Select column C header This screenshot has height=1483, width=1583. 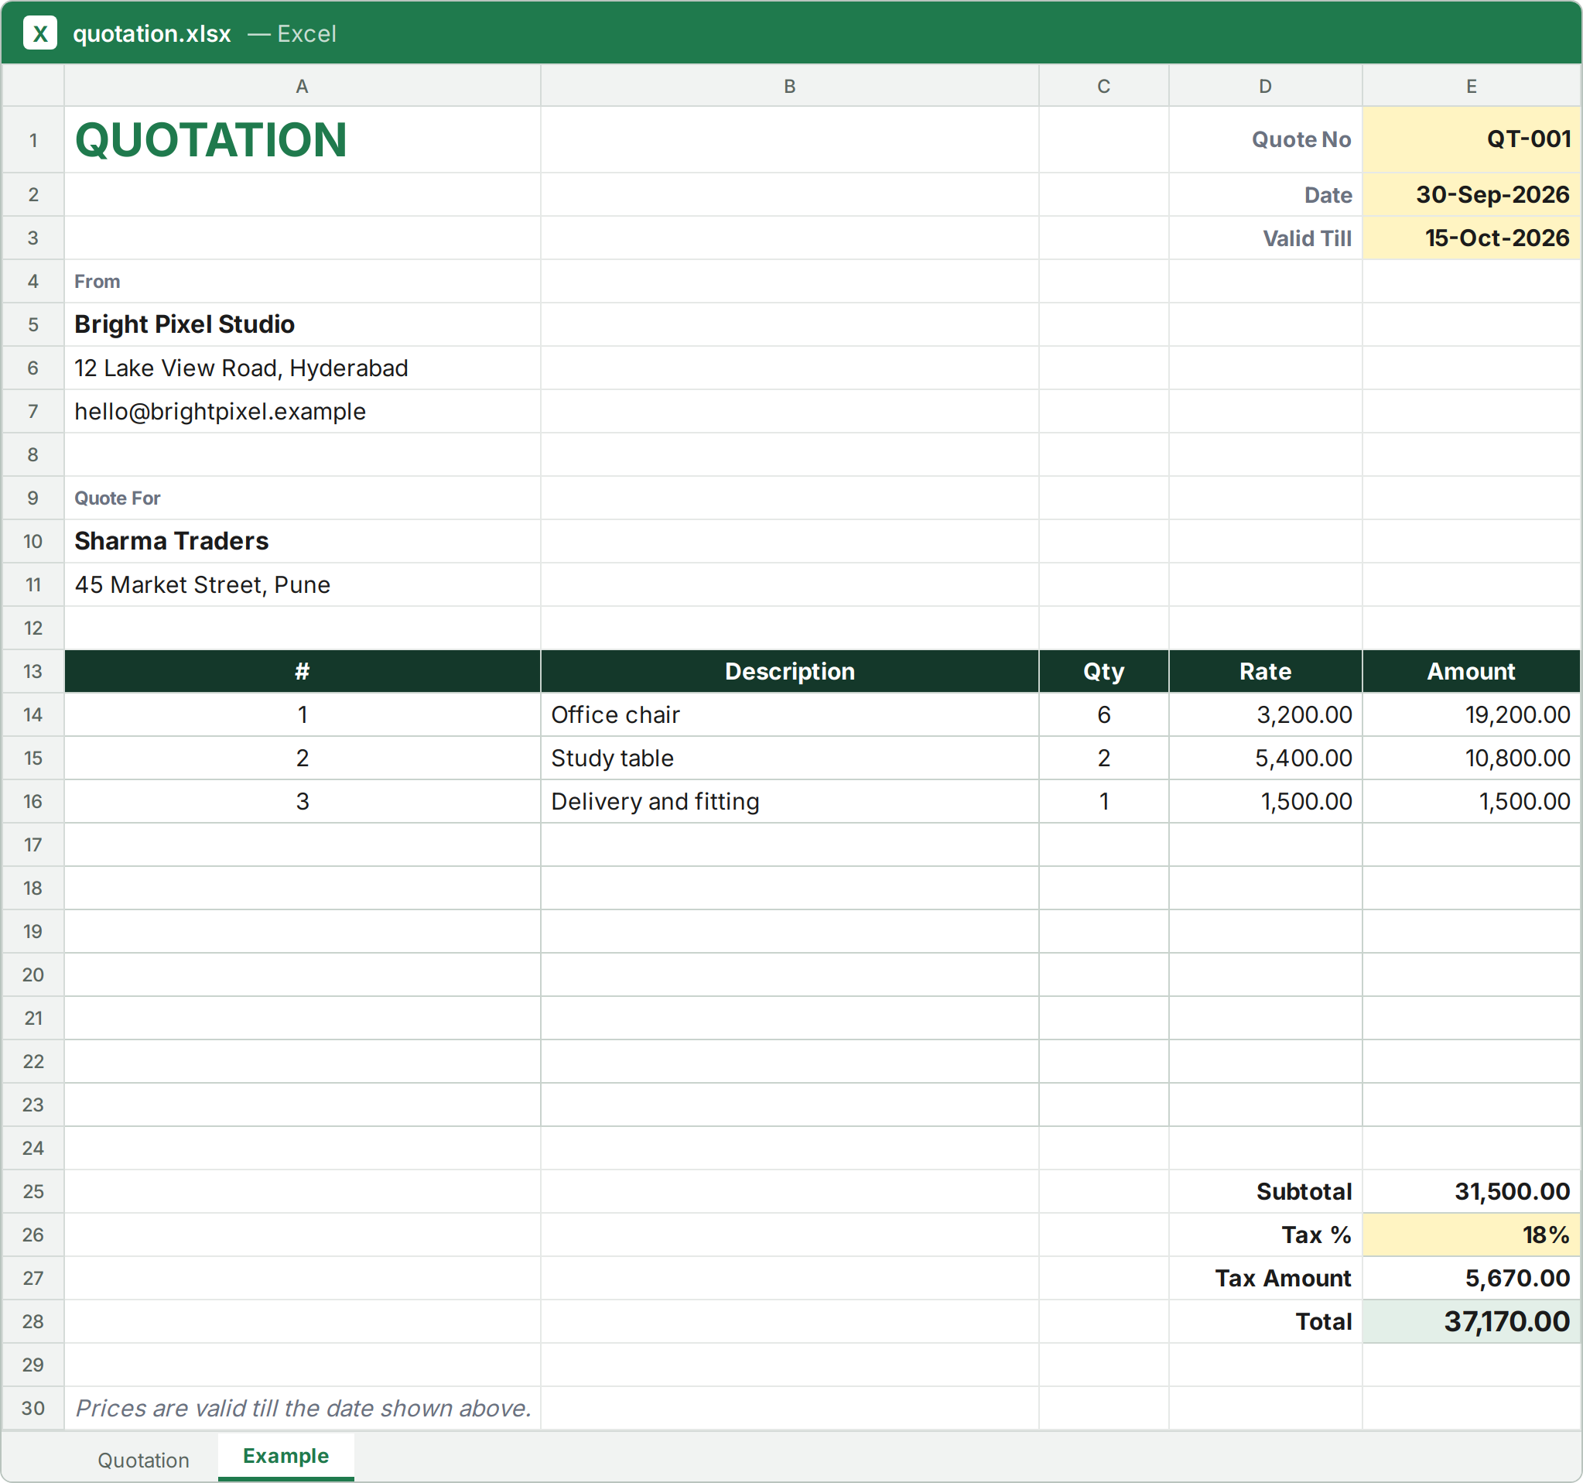click(x=1103, y=86)
